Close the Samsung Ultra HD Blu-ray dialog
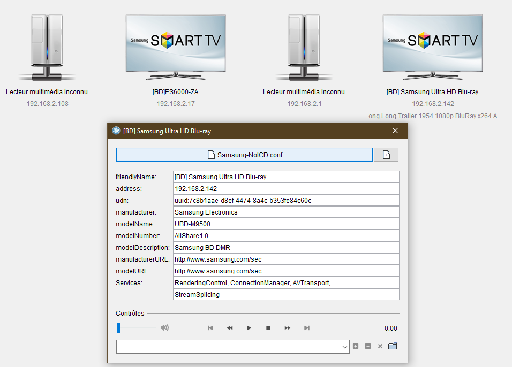The image size is (512, 367). (x=395, y=131)
